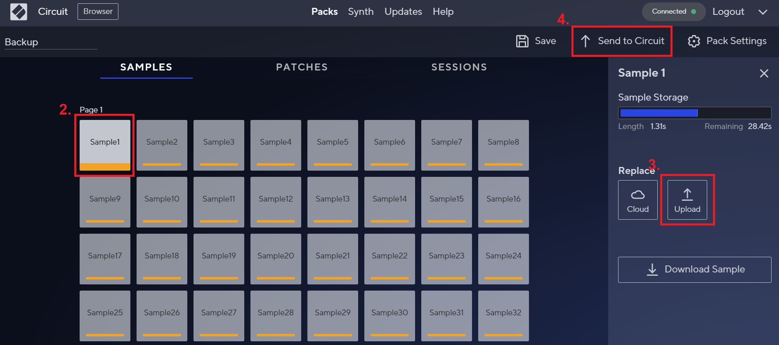Viewport: 779px width, 345px height.
Task: Select the Sample3 pad
Action: point(219,145)
